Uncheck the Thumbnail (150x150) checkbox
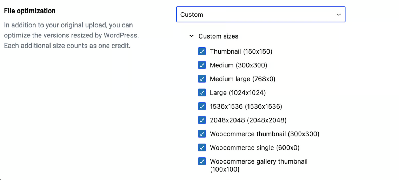399x180 pixels. click(x=202, y=51)
